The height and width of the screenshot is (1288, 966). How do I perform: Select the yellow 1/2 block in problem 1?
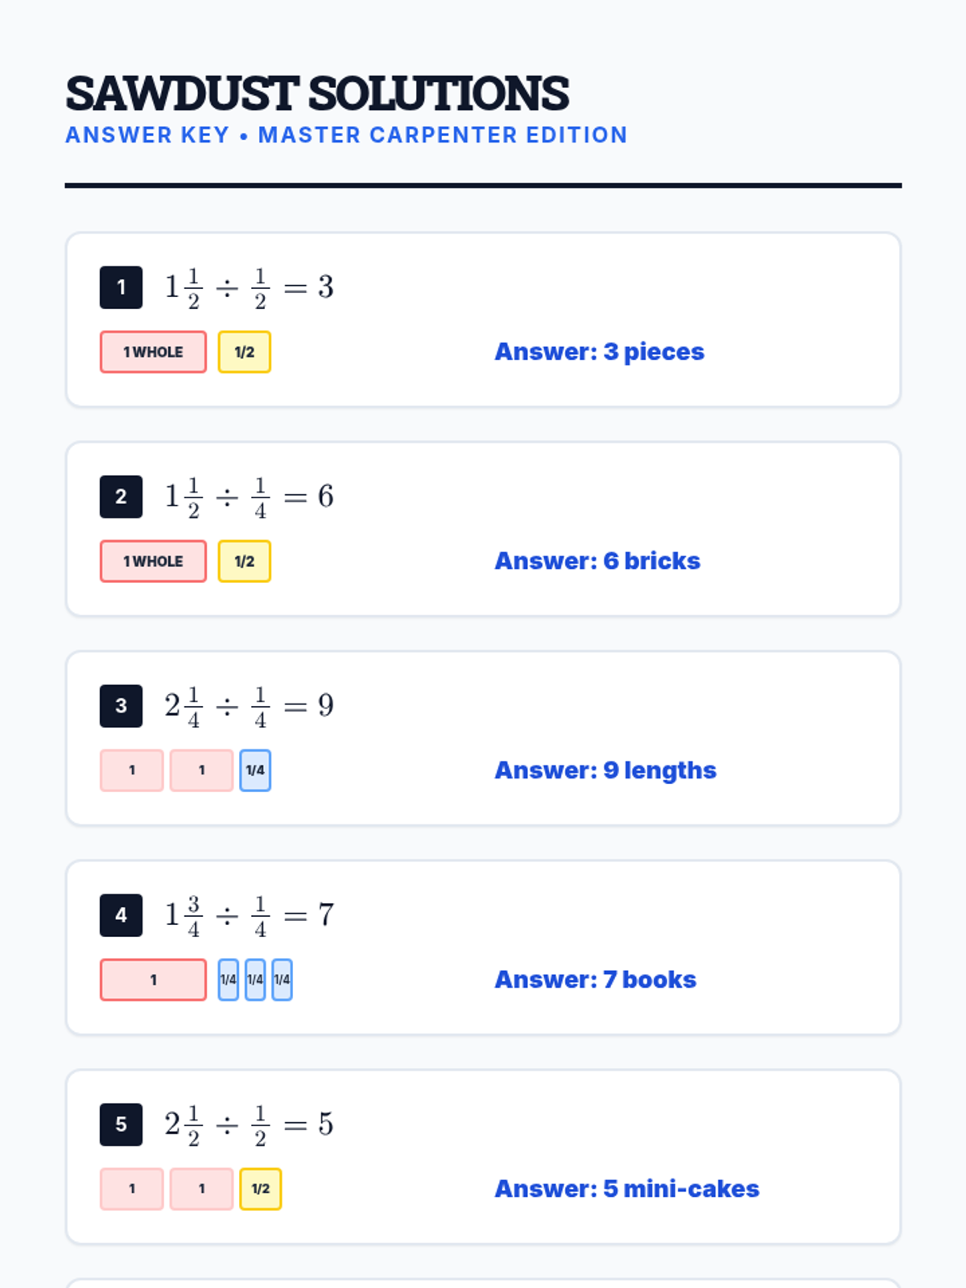[245, 352]
